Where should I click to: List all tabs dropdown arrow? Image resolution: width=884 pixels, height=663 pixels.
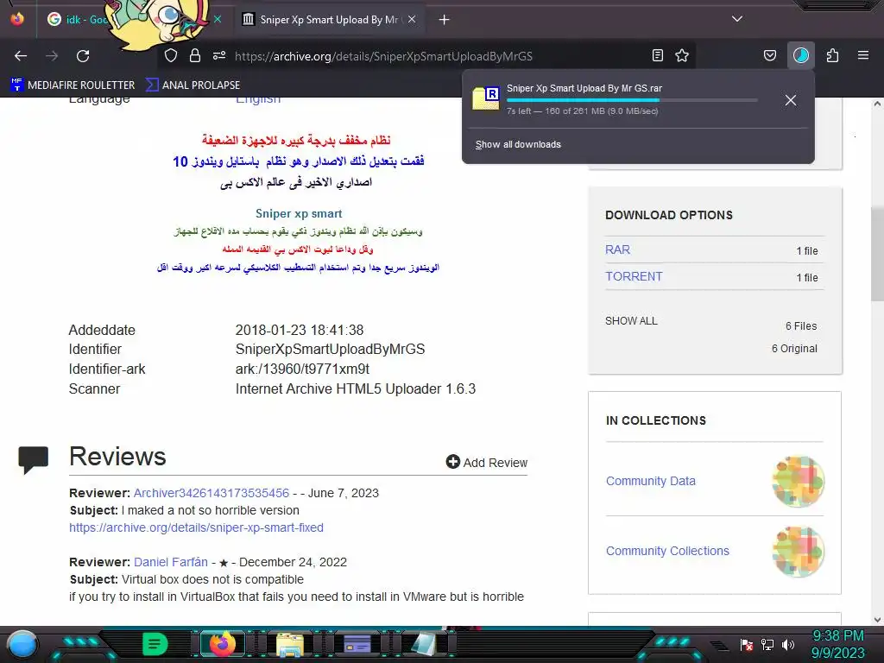click(x=737, y=19)
